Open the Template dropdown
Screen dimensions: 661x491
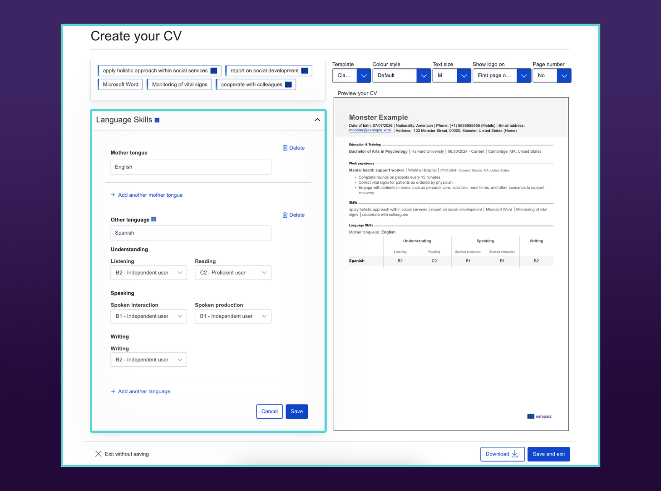pyautogui.click(x=351, y=75)
